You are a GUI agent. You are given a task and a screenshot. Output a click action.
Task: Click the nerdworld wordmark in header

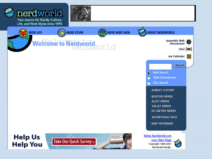coord(39,13)
